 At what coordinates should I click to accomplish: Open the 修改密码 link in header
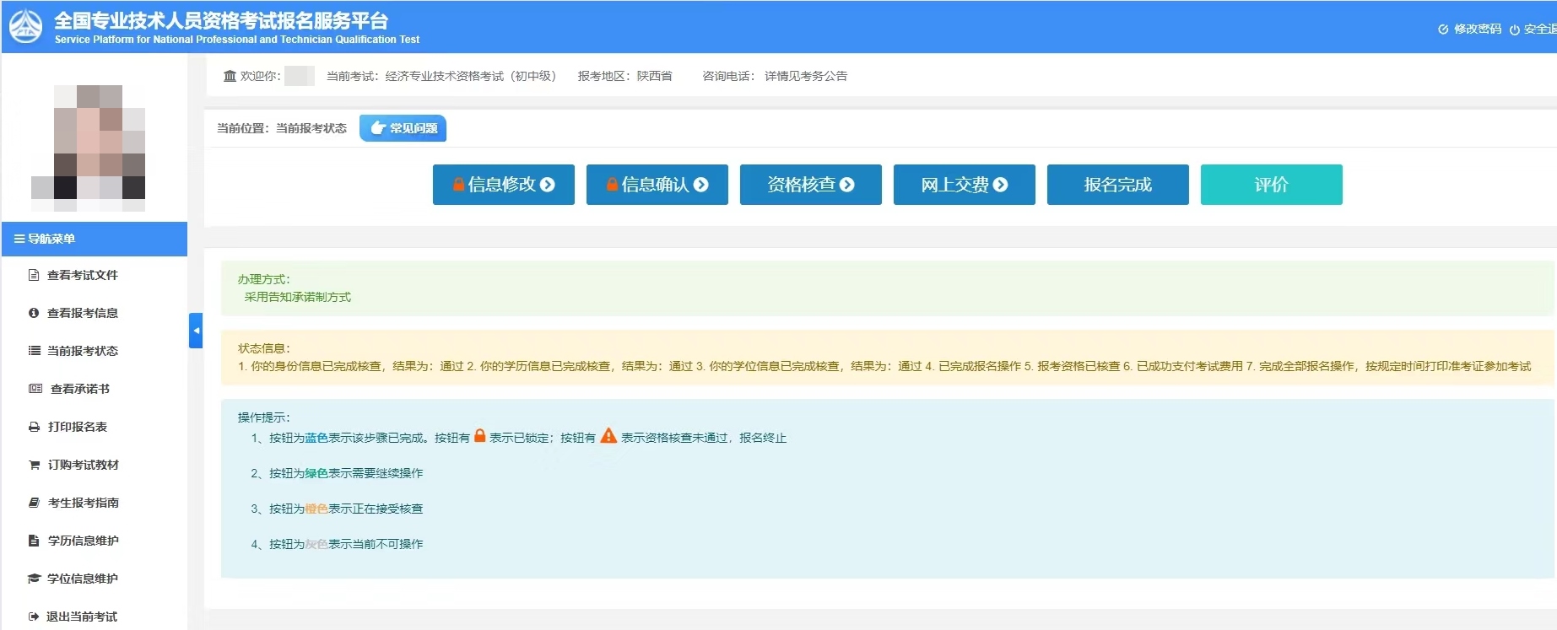[1470, 29]
